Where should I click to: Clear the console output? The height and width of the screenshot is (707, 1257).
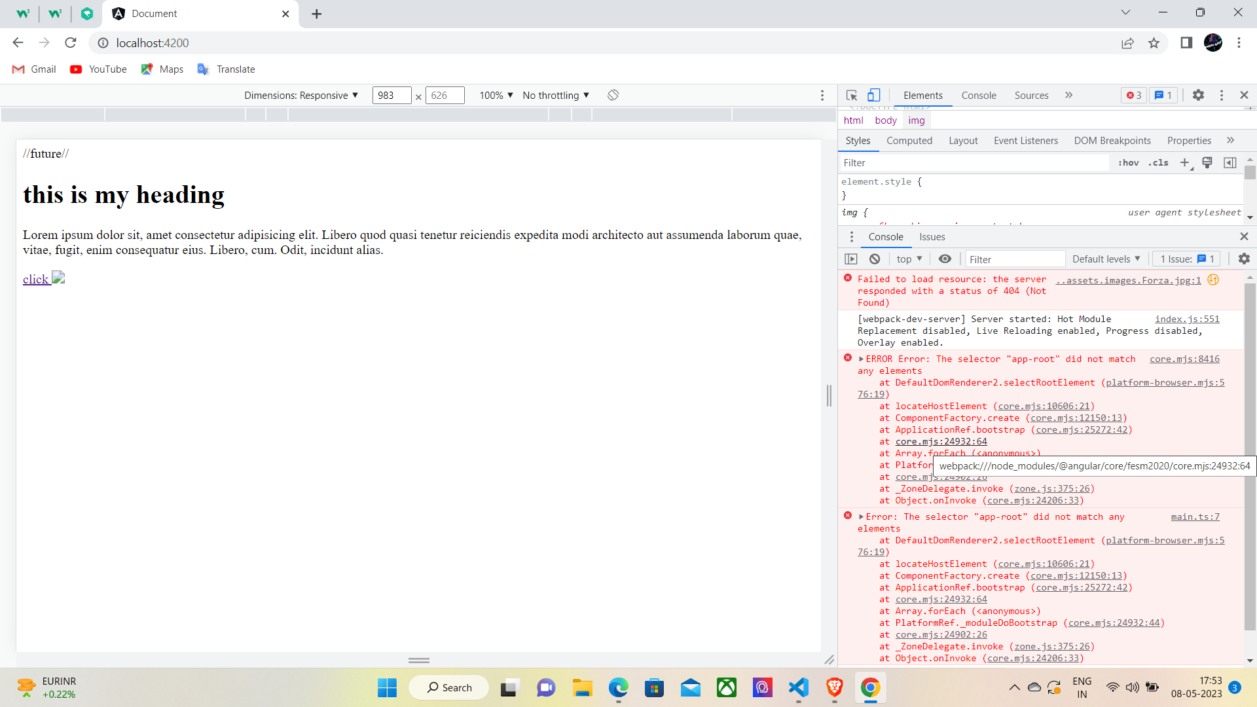point(875,259)
